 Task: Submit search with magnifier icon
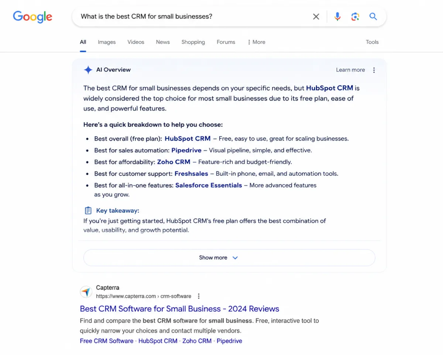[x=373, y=17]
